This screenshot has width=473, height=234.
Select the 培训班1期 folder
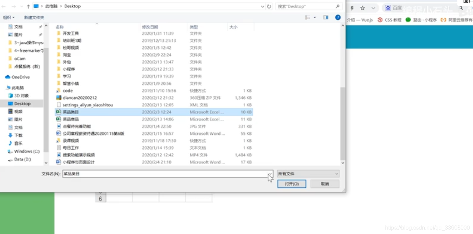click(72, 41)
